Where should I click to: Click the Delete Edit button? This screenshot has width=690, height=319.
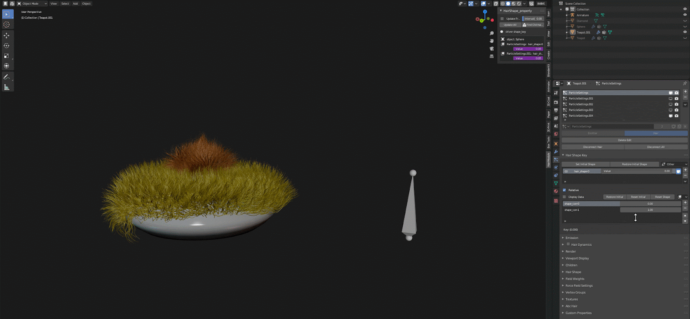point(624,140)
